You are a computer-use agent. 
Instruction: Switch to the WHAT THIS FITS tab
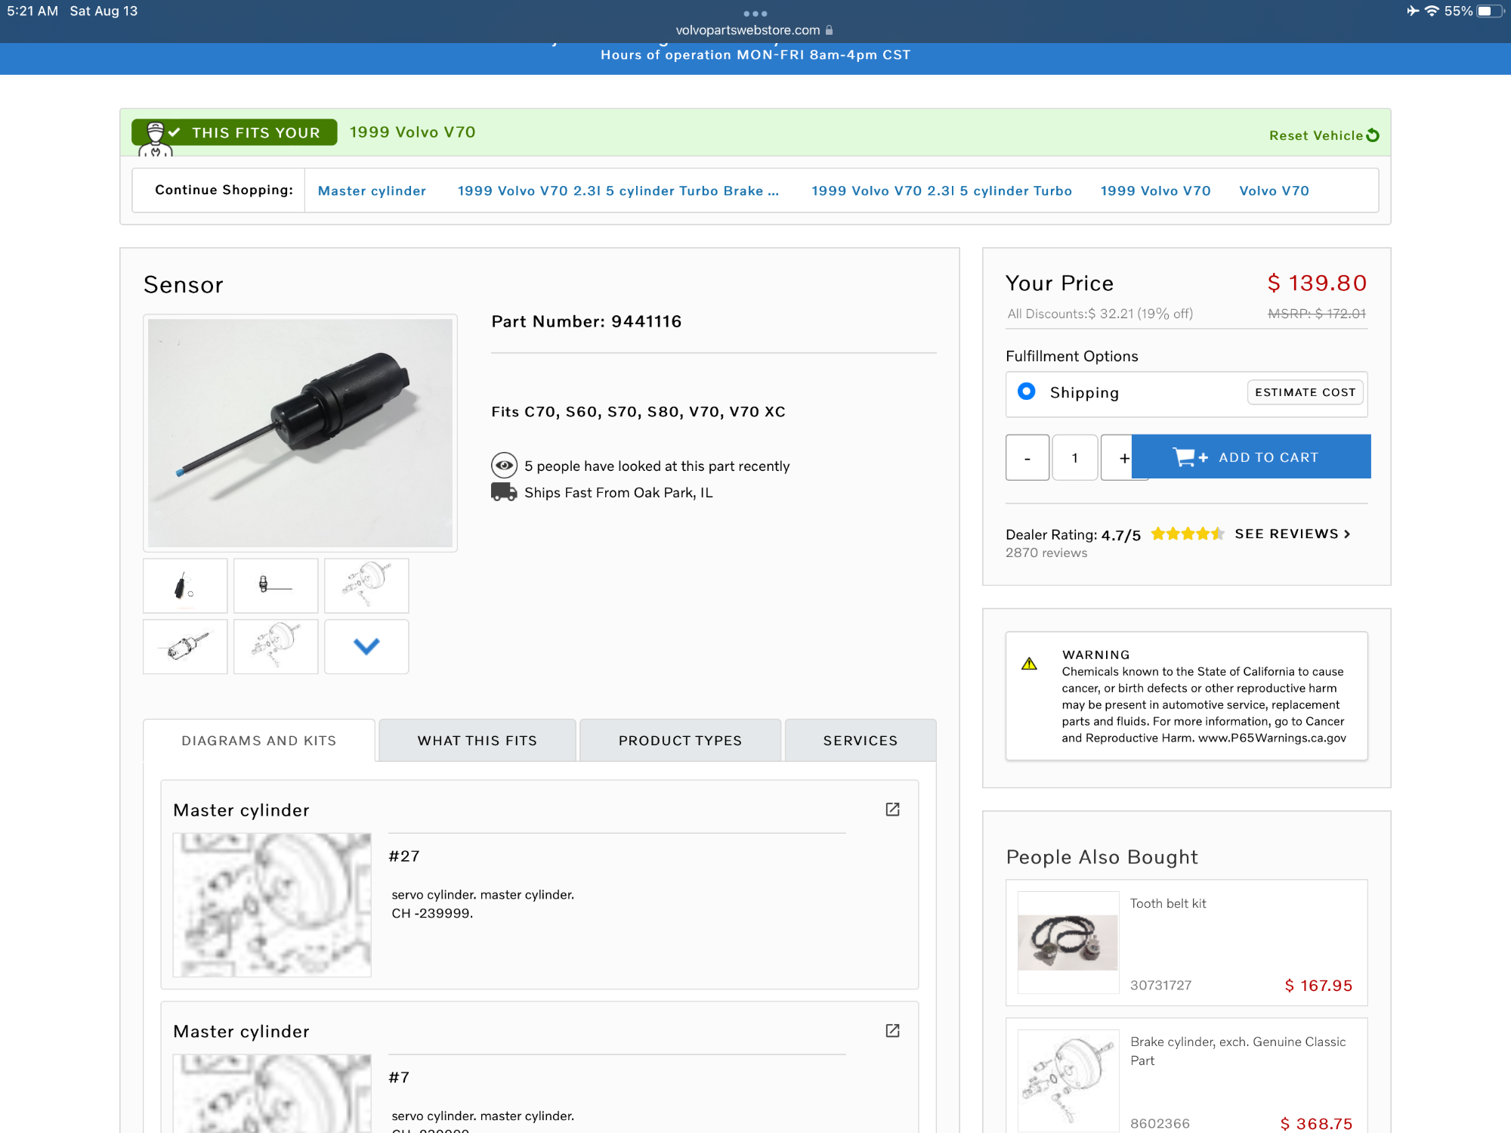pyautogui.click(x=477, y=741)
